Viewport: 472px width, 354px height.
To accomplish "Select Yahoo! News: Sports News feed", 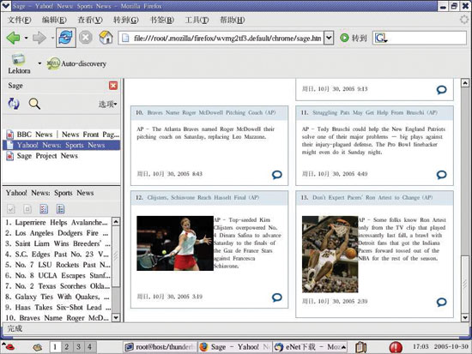I will tap(62, 145).
